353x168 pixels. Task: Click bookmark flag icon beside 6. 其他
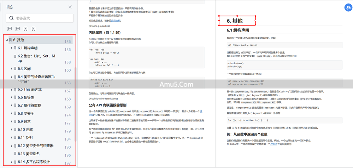(10, 40)
